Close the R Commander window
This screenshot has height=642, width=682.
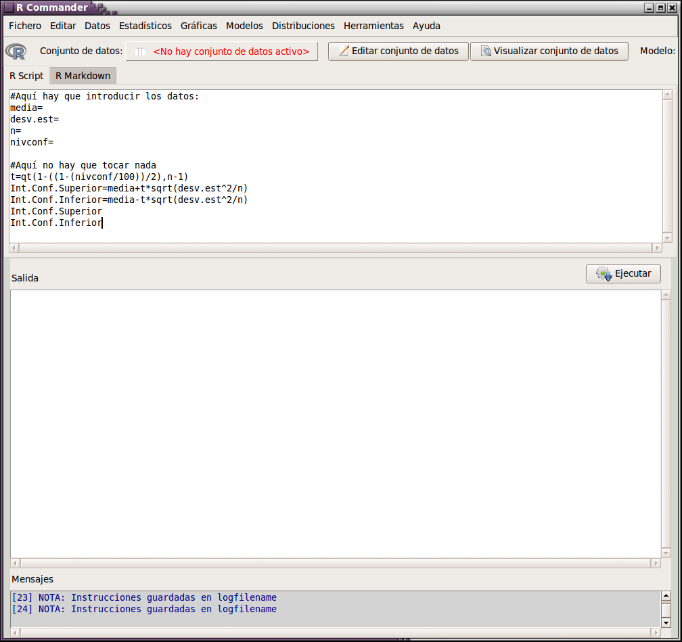(x=672, y=8)
